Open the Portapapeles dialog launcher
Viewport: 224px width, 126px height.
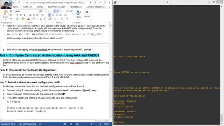(13, 23)
